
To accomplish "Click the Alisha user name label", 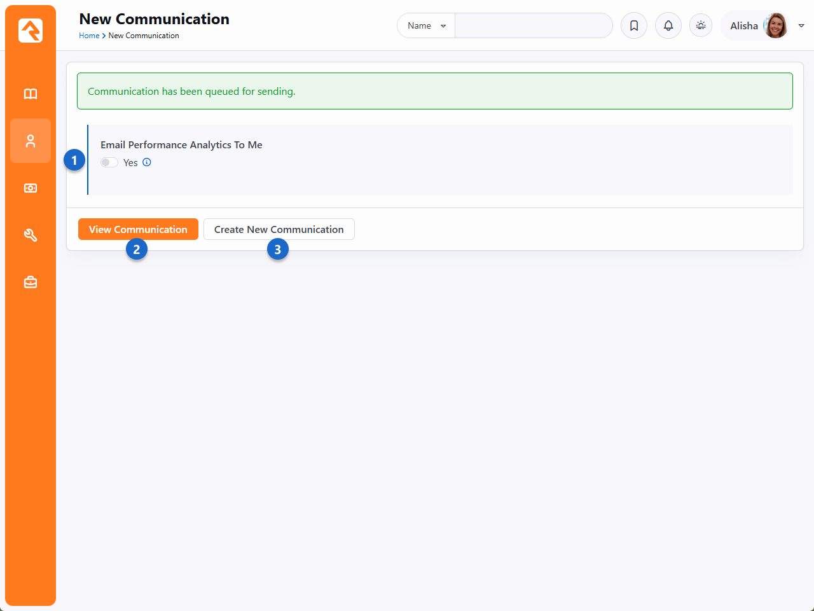I will (743, 26).
